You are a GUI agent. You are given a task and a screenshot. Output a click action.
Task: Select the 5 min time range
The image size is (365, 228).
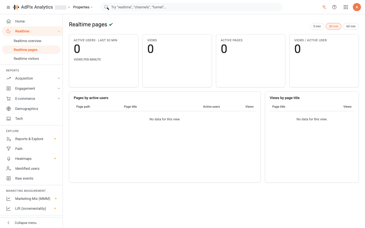[317, 26]
